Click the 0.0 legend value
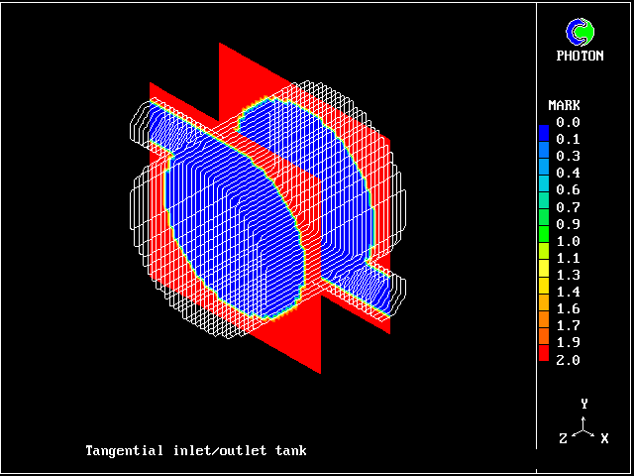This screenshot has height=476, width=634. [568, 122]
